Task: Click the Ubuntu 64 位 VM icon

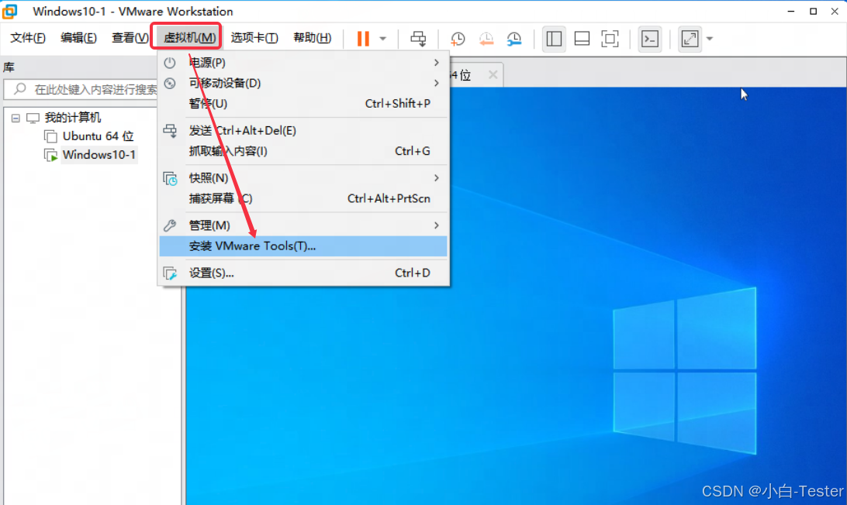Action: [50, 136]
